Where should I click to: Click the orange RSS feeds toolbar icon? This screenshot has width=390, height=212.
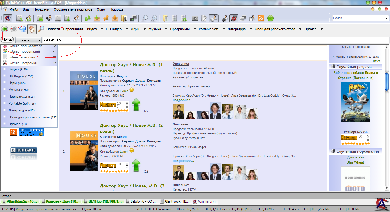261,19
